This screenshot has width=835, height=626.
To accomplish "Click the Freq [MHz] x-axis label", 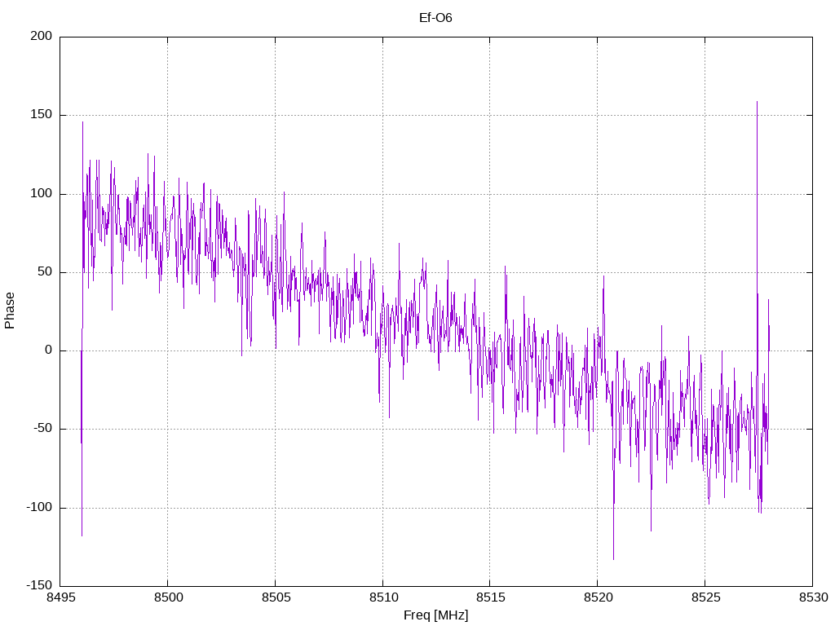I will pos(435,615).
